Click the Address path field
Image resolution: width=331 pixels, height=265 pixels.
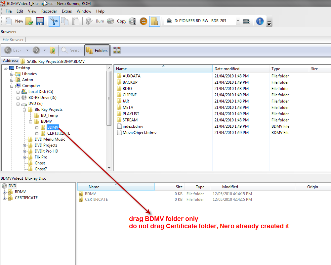point(175,62)
